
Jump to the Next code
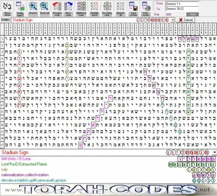(x=68, y=9)
